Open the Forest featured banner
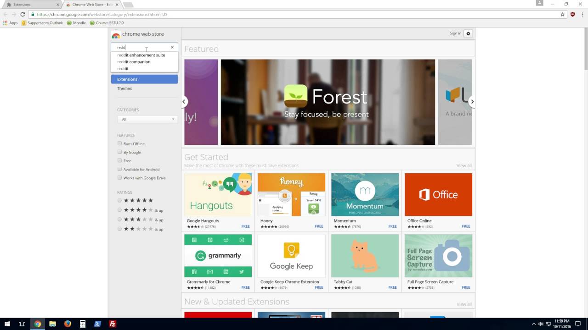 point(328,102)
